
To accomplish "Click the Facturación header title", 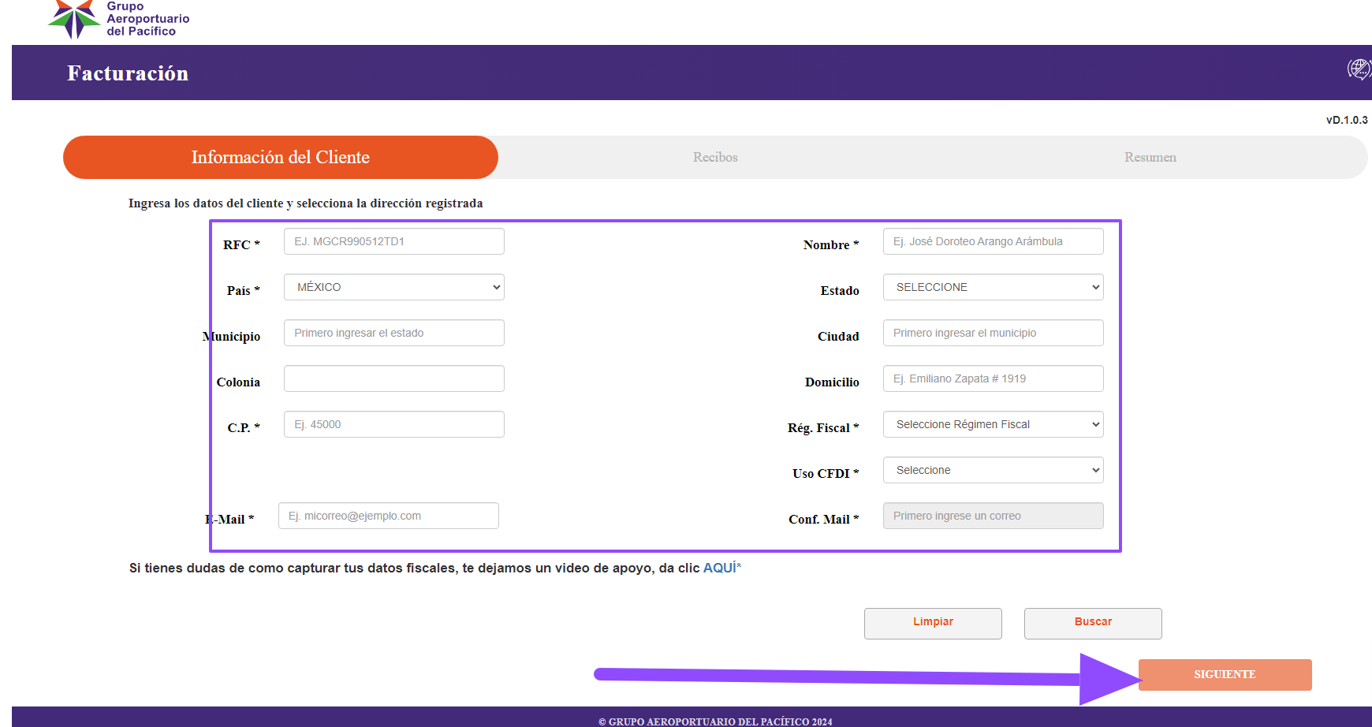I will pyautogui.click(x=128, y=73).
